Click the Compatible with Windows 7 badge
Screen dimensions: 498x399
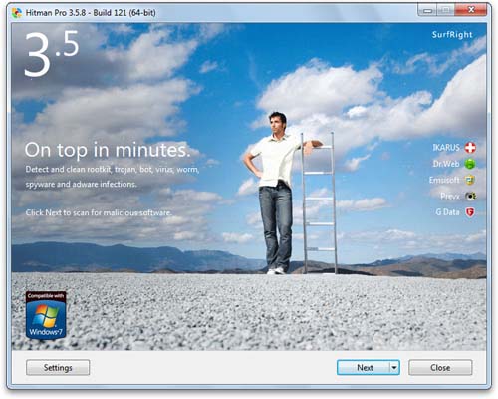click(x=46, y=315)
